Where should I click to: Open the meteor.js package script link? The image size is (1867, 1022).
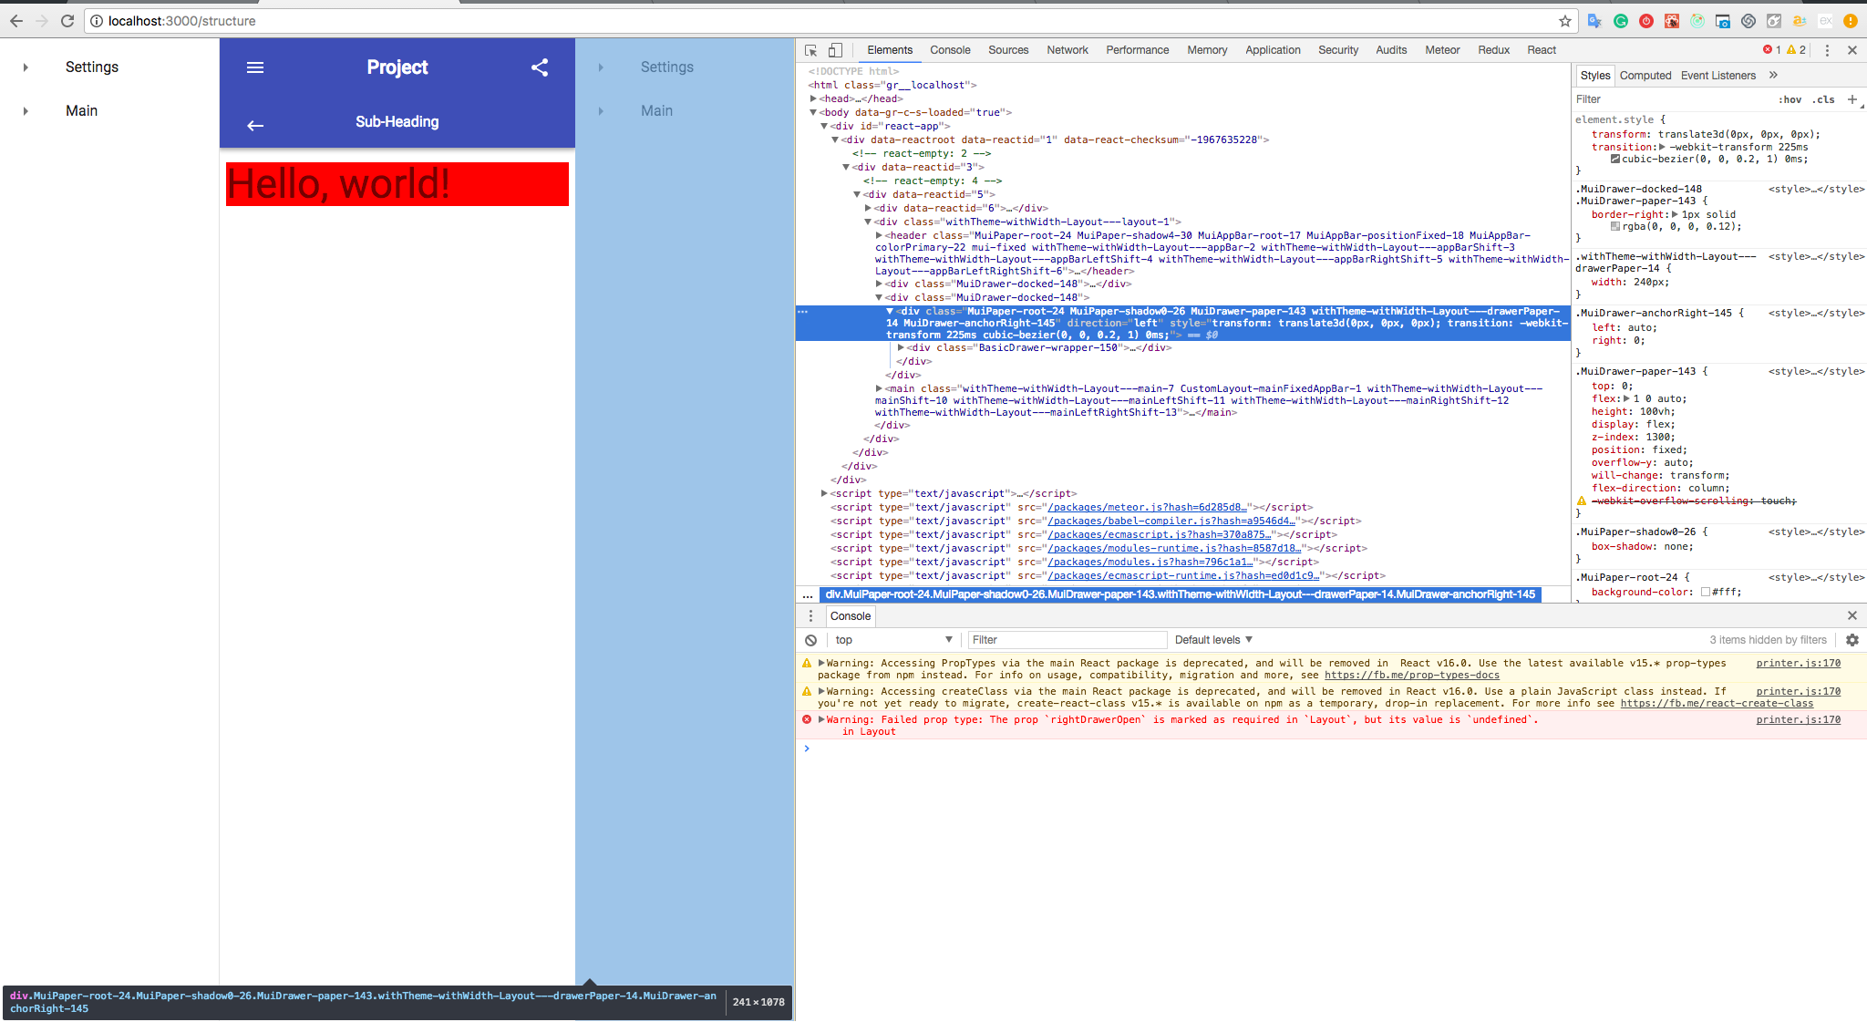click(x=1147, y=507)
